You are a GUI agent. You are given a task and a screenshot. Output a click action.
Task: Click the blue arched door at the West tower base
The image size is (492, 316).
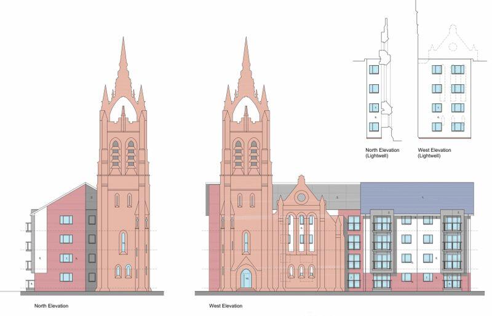point(246,279)
